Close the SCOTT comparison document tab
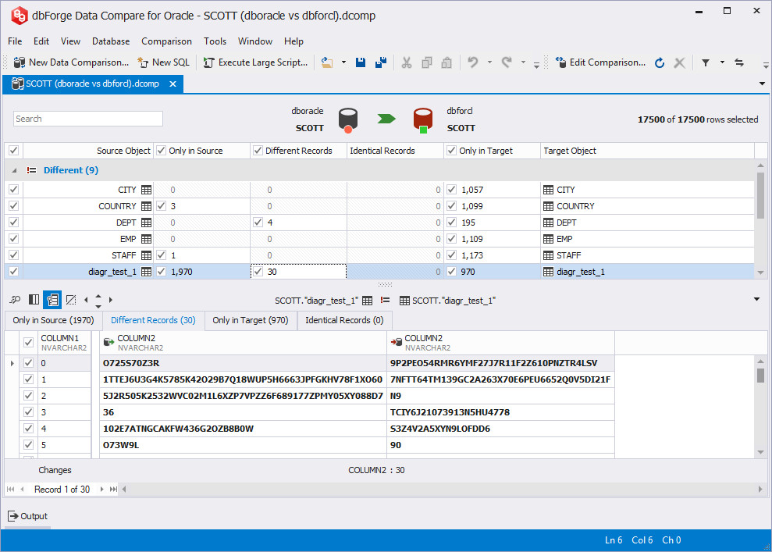The height and width of the screenshot is (552, 772). 173,84
